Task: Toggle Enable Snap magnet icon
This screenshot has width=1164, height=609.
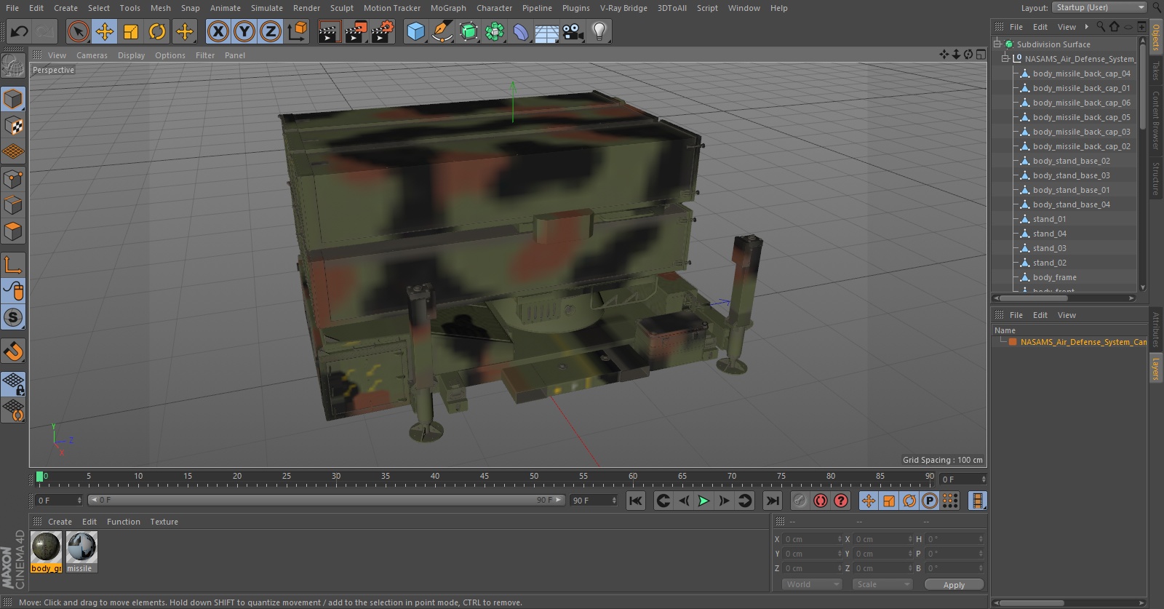Action: coord(13,351)
